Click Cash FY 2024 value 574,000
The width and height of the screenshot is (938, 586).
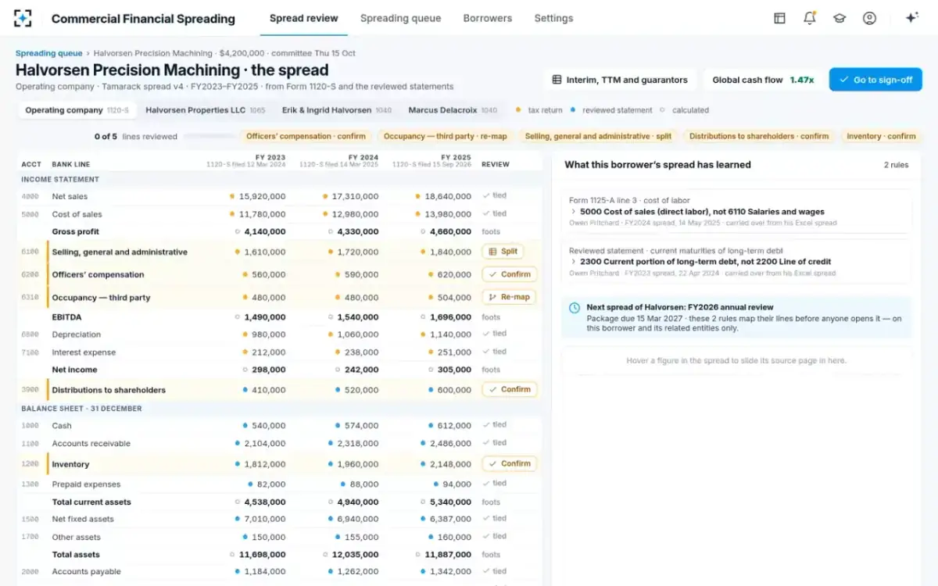[x=361, y=426]
